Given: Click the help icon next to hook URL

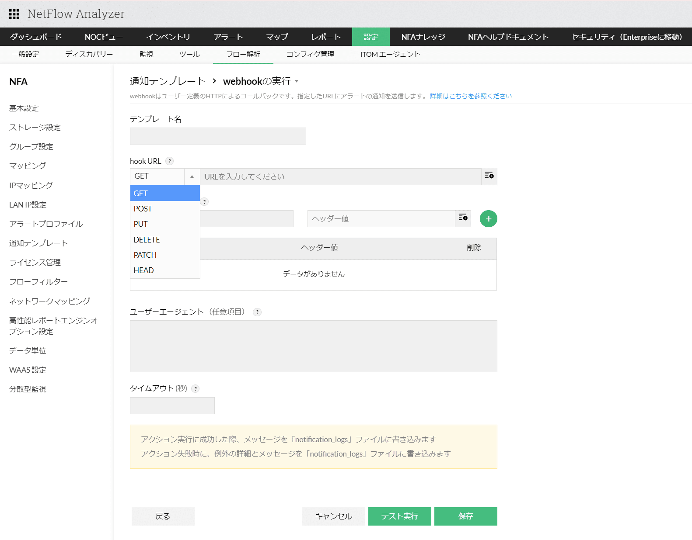Looking at the screenshot, I should click(x=170, y=161).
